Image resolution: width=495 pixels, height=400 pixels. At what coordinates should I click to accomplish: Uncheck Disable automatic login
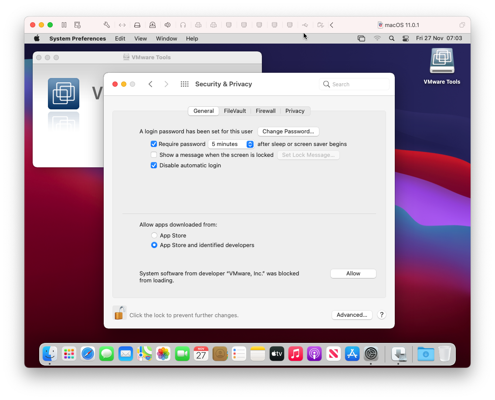(154, 165)
